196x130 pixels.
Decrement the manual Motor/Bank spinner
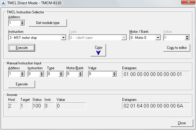[80, 75]
